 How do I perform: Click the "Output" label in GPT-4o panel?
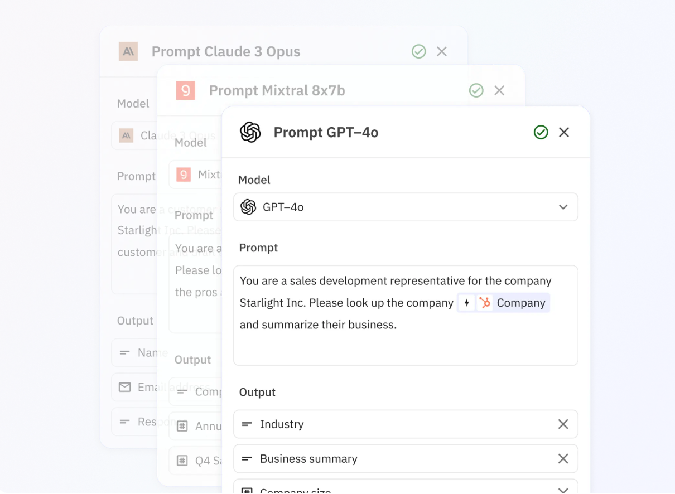[x=257, y=392]
